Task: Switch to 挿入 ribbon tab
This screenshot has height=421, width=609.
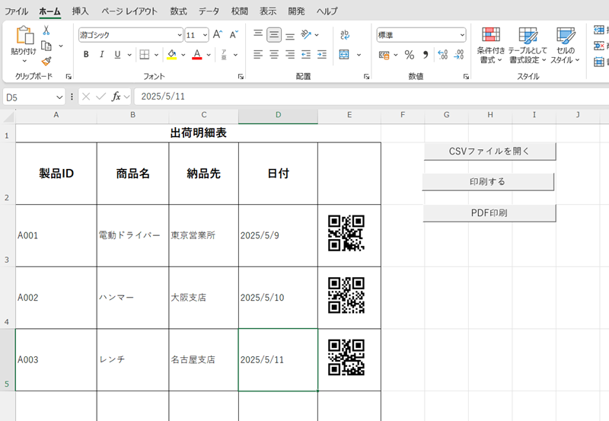Action: coord(81,11)
